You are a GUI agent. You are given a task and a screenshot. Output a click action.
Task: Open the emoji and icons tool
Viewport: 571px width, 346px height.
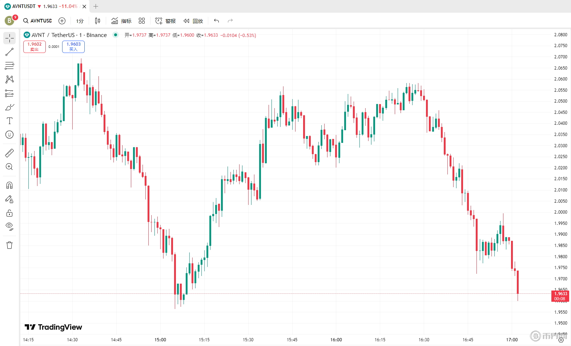(x=9, y=135)
